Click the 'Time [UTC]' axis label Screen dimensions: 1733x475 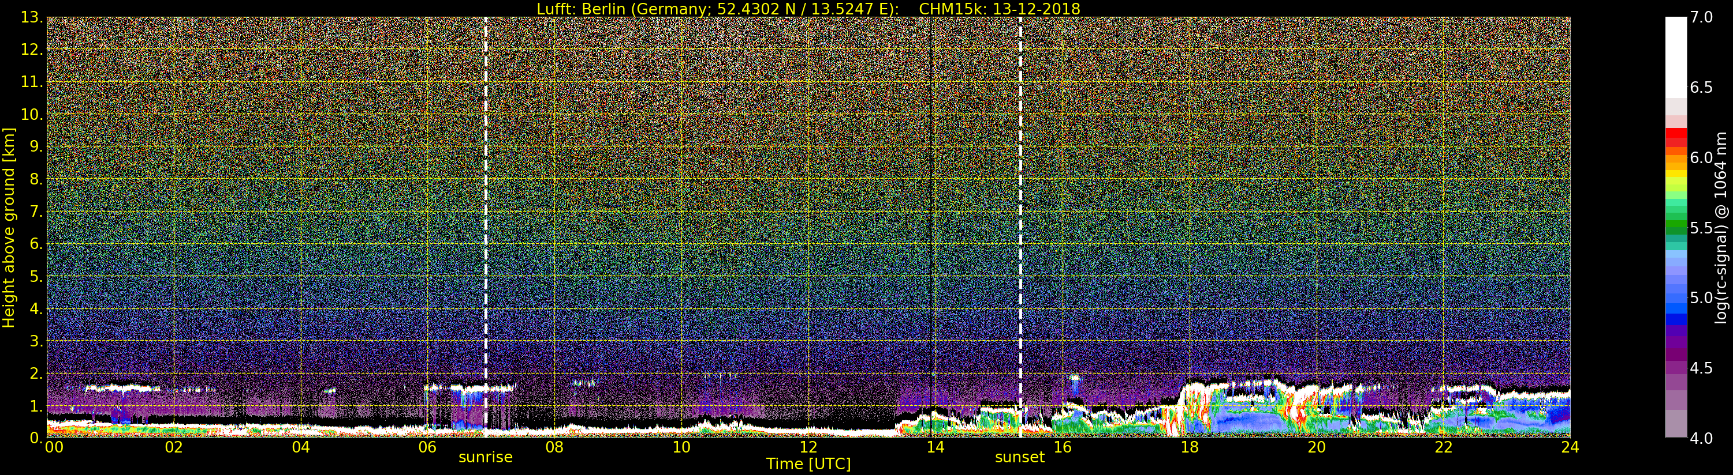(808, 464)
